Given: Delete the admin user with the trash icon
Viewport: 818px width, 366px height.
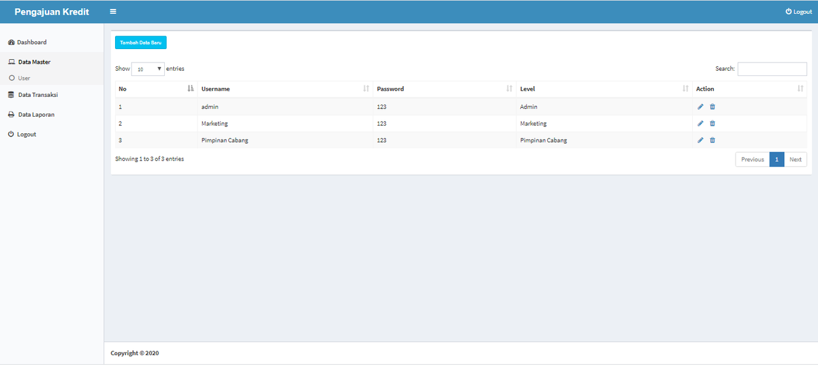Looking at the screenshot, I should pyautogui.click(x=713, y=106).
